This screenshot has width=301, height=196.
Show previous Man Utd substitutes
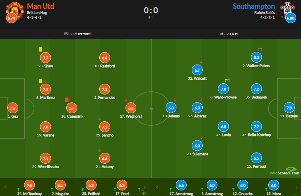click(6, 187)
